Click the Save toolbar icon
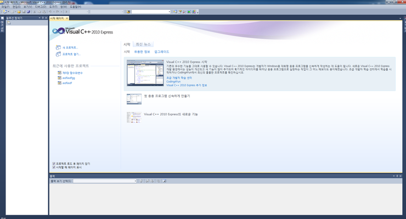This screenshot has height=219, width=406. pyautogui.click(x=24, y=12)
